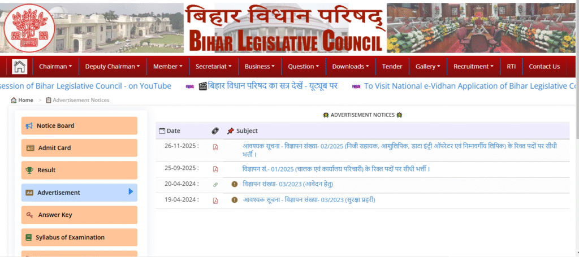Open the Secretariat dropdown menu
Screen dimensions: 579x257
[213, 67]
